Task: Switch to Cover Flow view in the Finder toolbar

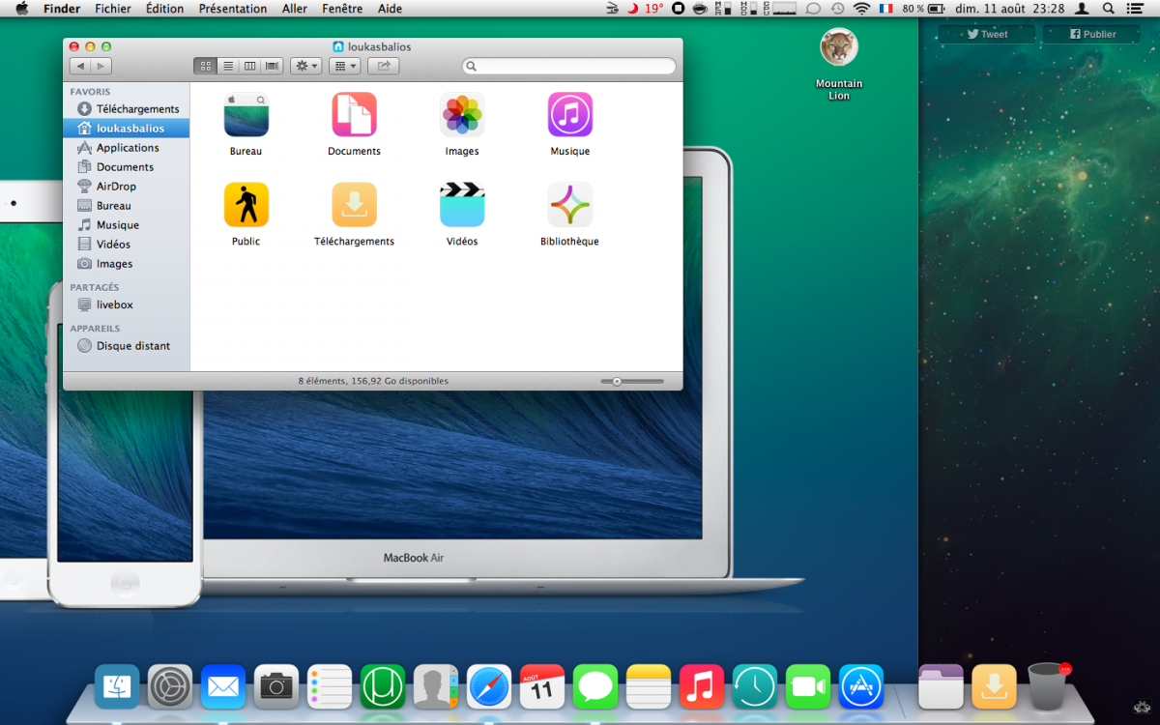Action: 272,66
